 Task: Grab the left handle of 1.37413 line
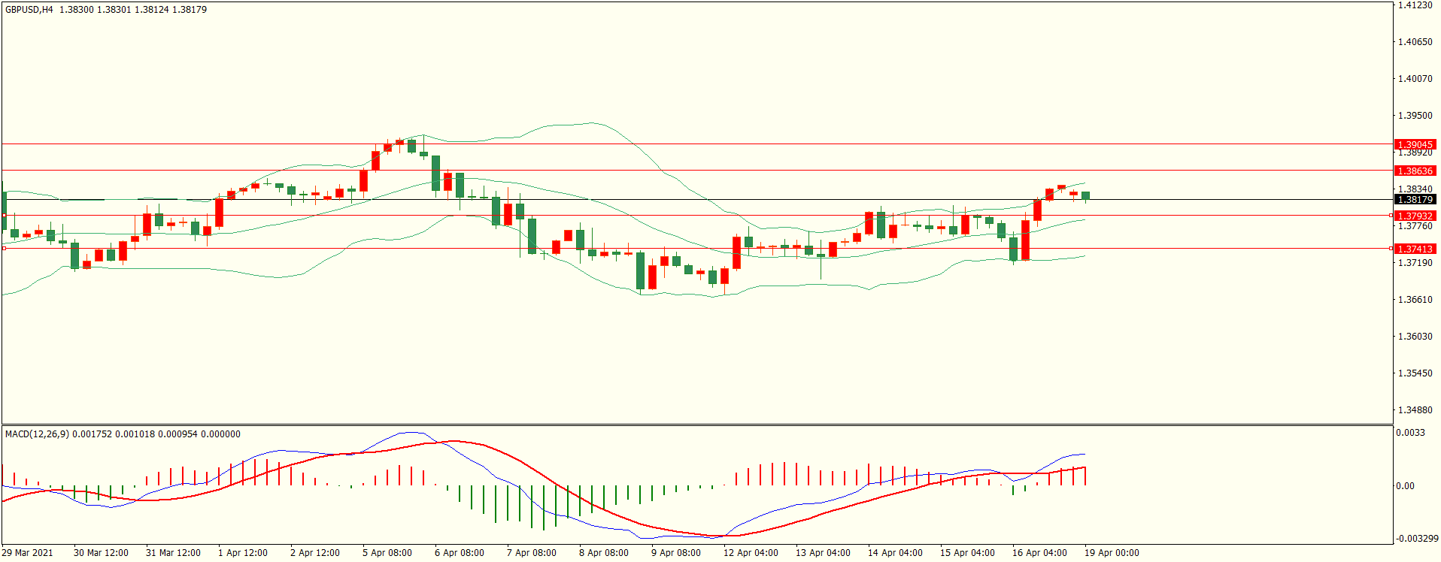4,248
